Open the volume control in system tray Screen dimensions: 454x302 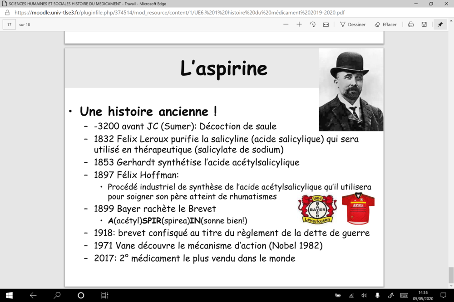point(364,296)
